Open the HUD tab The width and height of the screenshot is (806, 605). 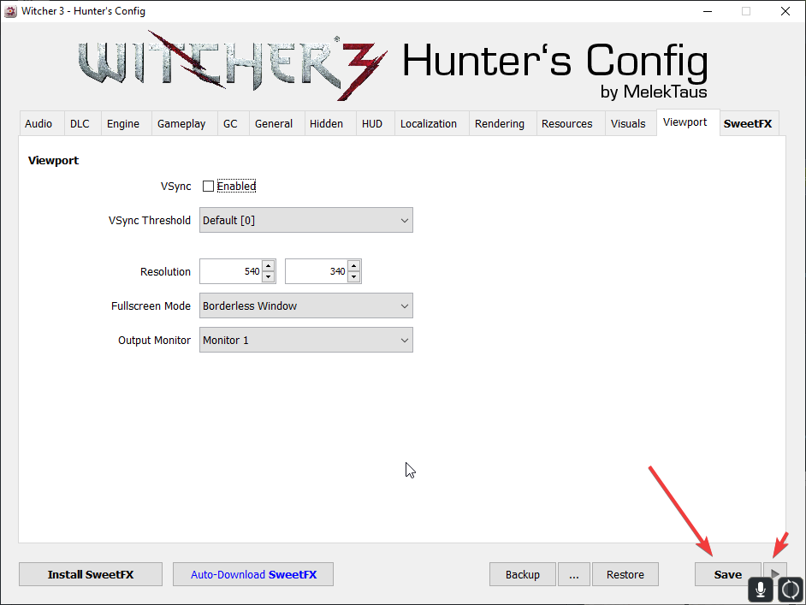pos(375,123)
